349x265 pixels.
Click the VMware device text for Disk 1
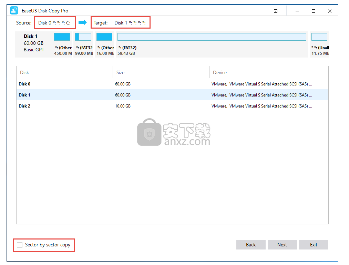[262, 95]
